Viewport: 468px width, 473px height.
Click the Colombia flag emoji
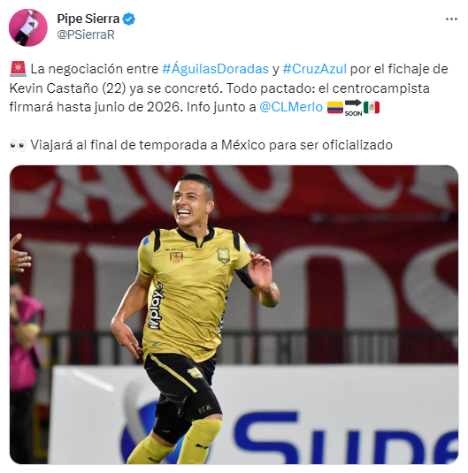(x=335, y=107)
